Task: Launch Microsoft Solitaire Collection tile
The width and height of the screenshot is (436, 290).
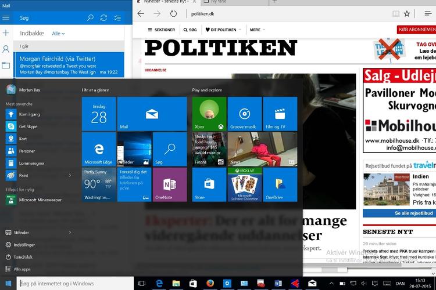Action: point(245,184)
